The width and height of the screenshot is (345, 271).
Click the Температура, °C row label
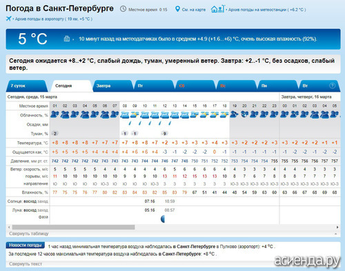(x=32, y=143)
